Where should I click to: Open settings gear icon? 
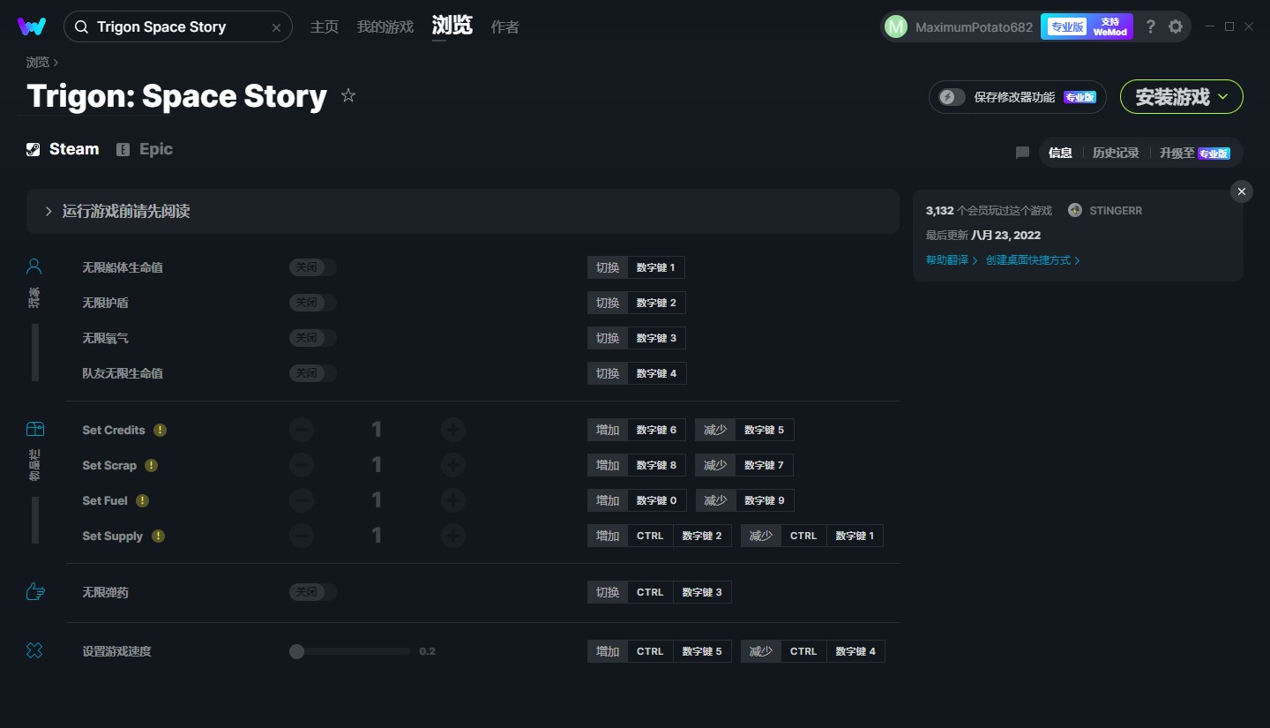1176,26
